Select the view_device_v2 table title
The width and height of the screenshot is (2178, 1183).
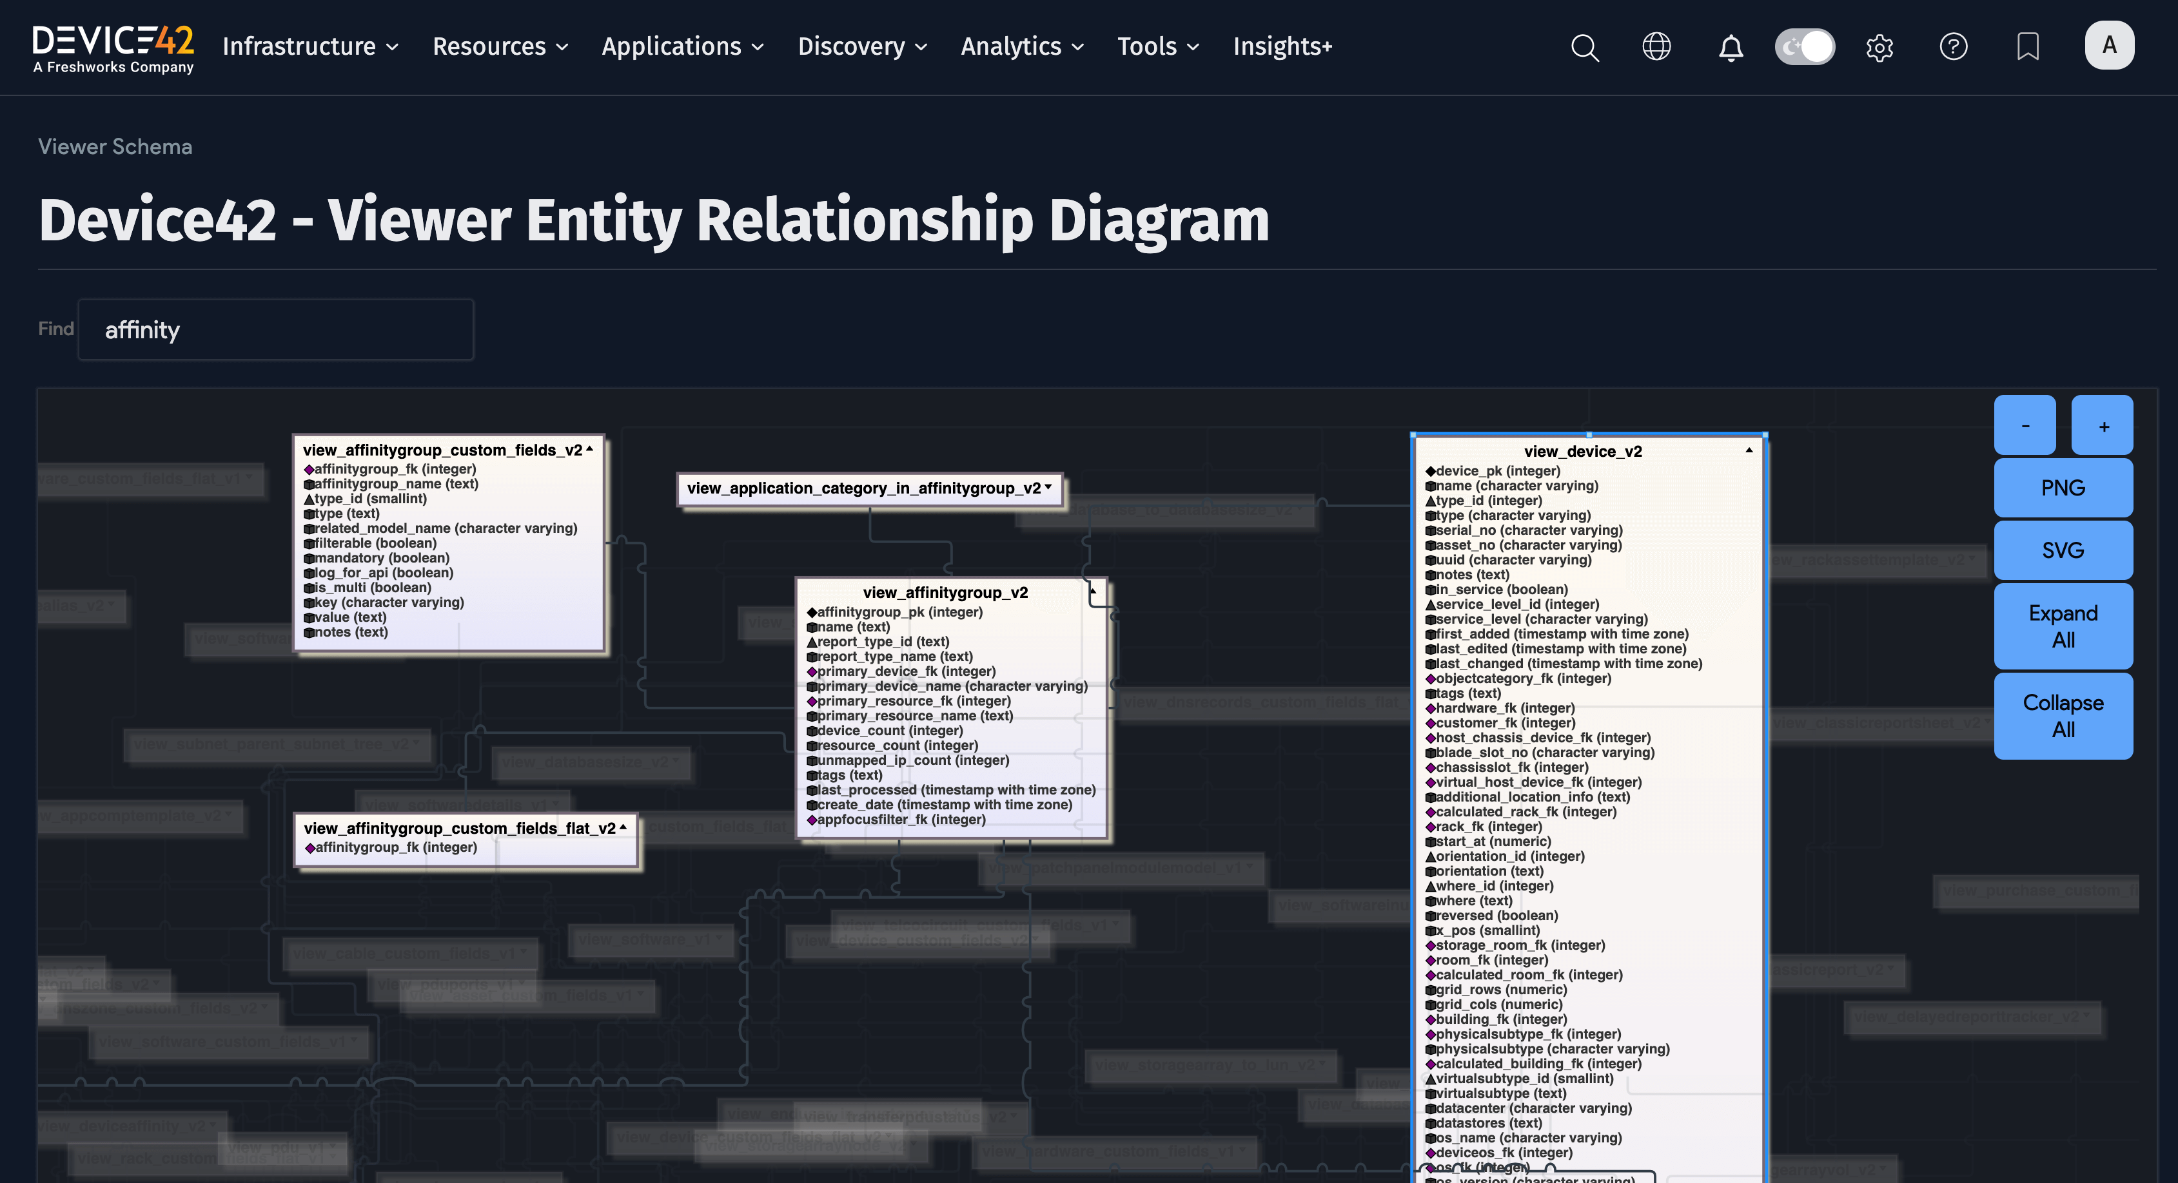pos(1583,451)
